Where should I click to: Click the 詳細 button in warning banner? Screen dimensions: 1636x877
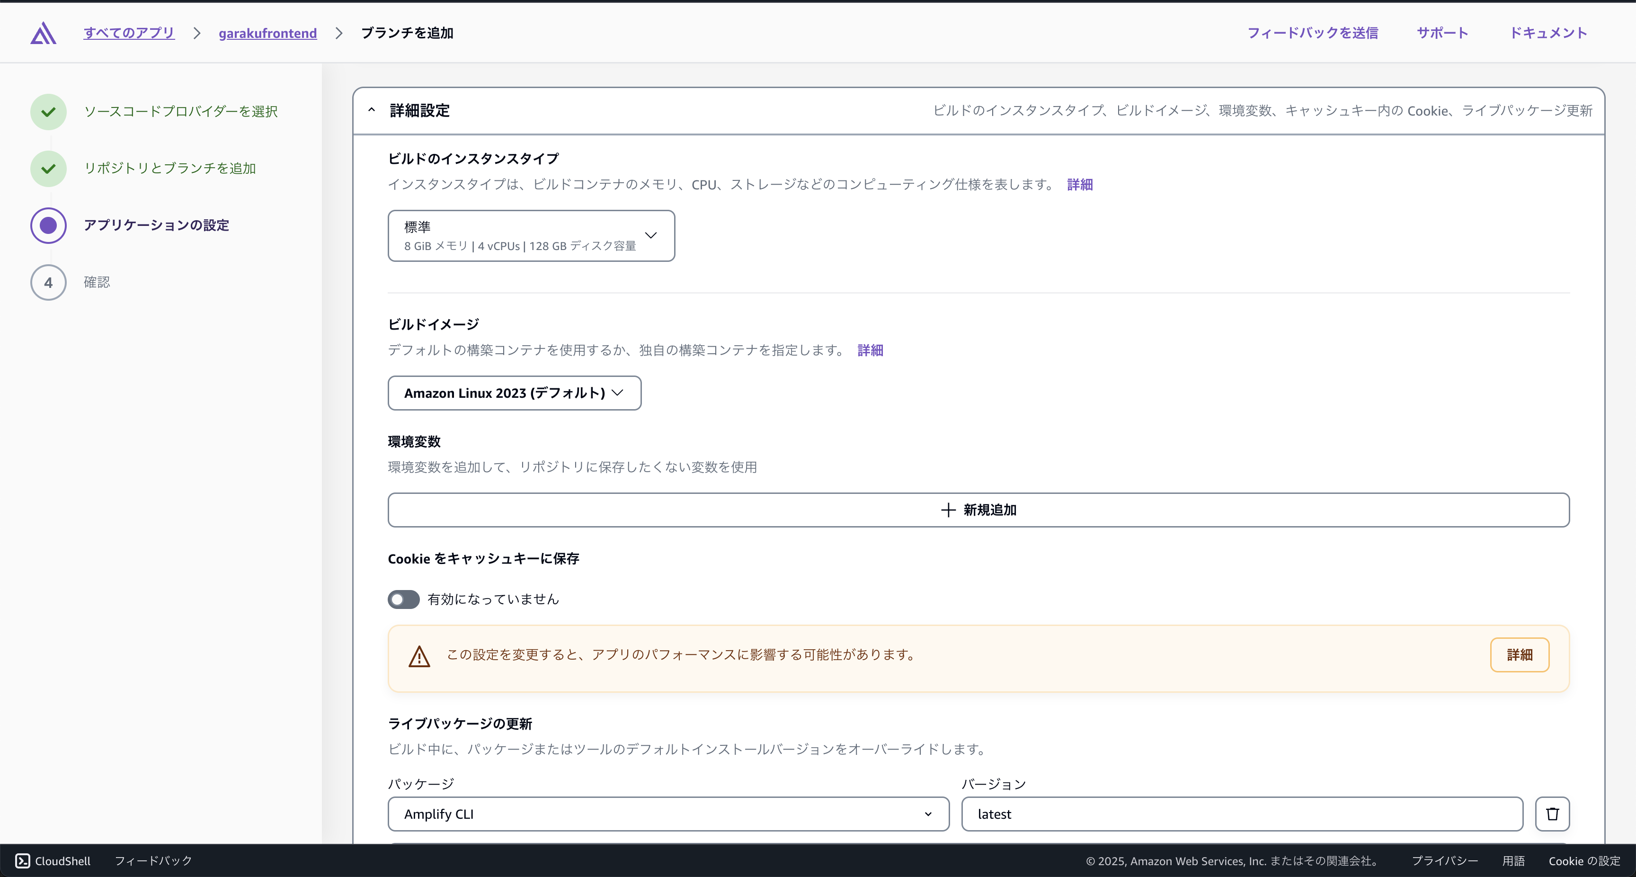1519,654
